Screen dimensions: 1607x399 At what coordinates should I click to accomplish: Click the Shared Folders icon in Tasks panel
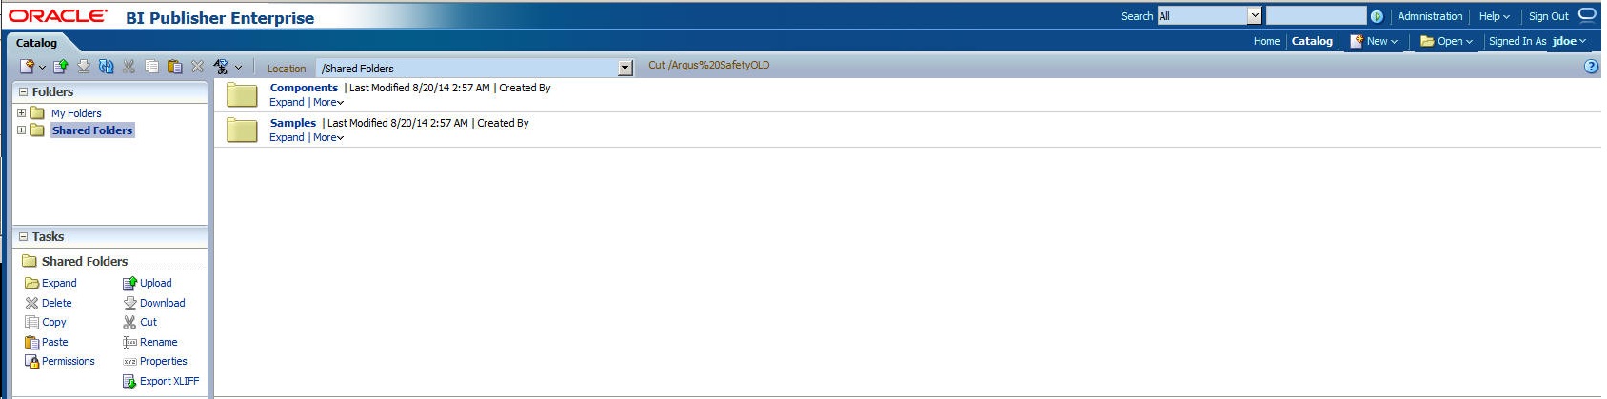tap(30, 261)
